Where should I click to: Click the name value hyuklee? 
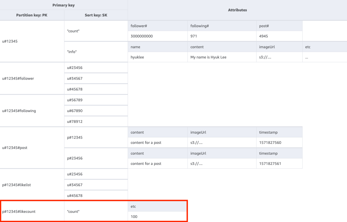click(137, 57)
